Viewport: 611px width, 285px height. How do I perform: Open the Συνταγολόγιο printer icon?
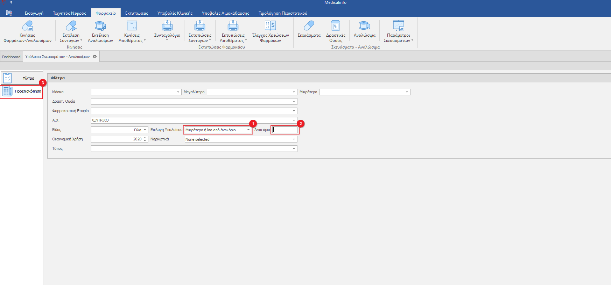point(167,26)
